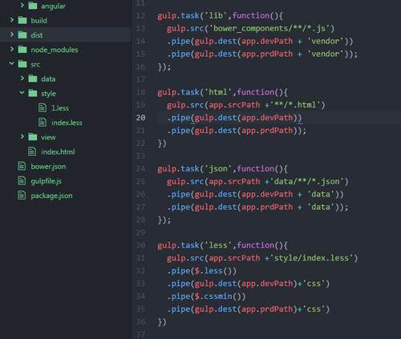
Task: Select the style folder label
Action: pyautogui.click(x=48, y=94)
